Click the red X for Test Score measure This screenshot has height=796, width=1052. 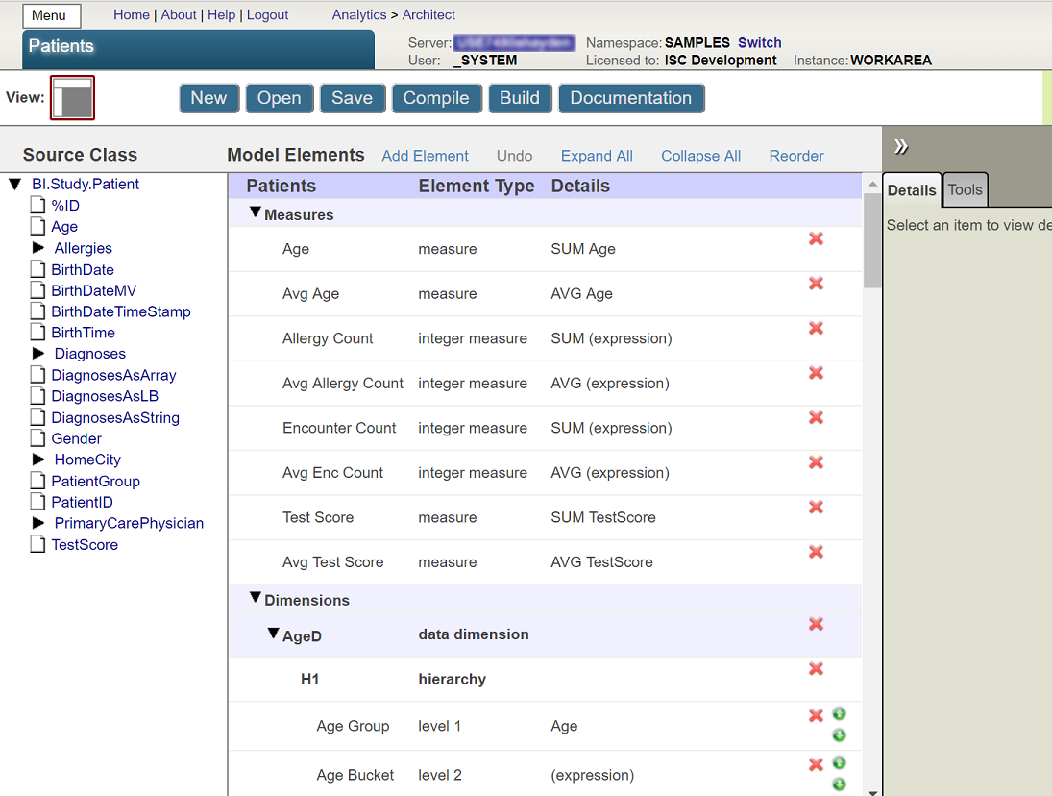pos(816,507)
